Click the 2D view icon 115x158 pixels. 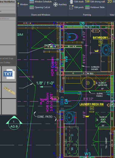click(x=110, y=2)
